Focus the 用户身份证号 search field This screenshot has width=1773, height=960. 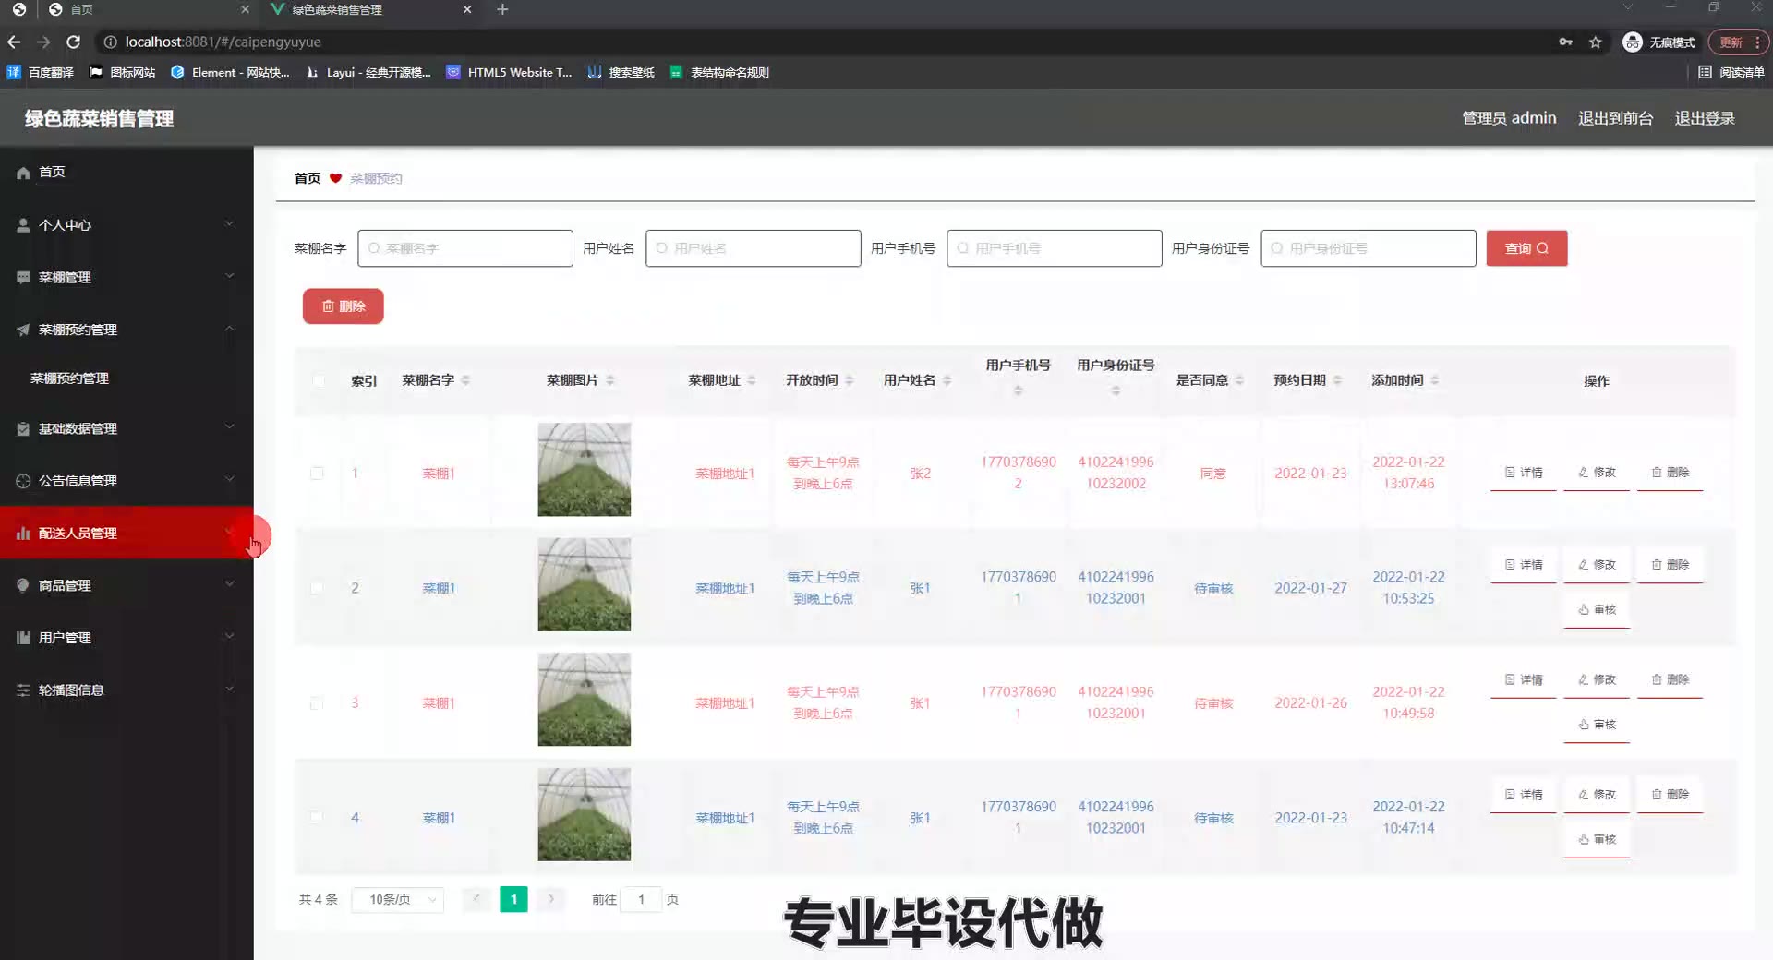point(1369,248)
